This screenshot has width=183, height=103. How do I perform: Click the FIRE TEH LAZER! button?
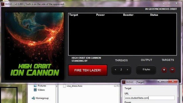click(x=88, y=70)
